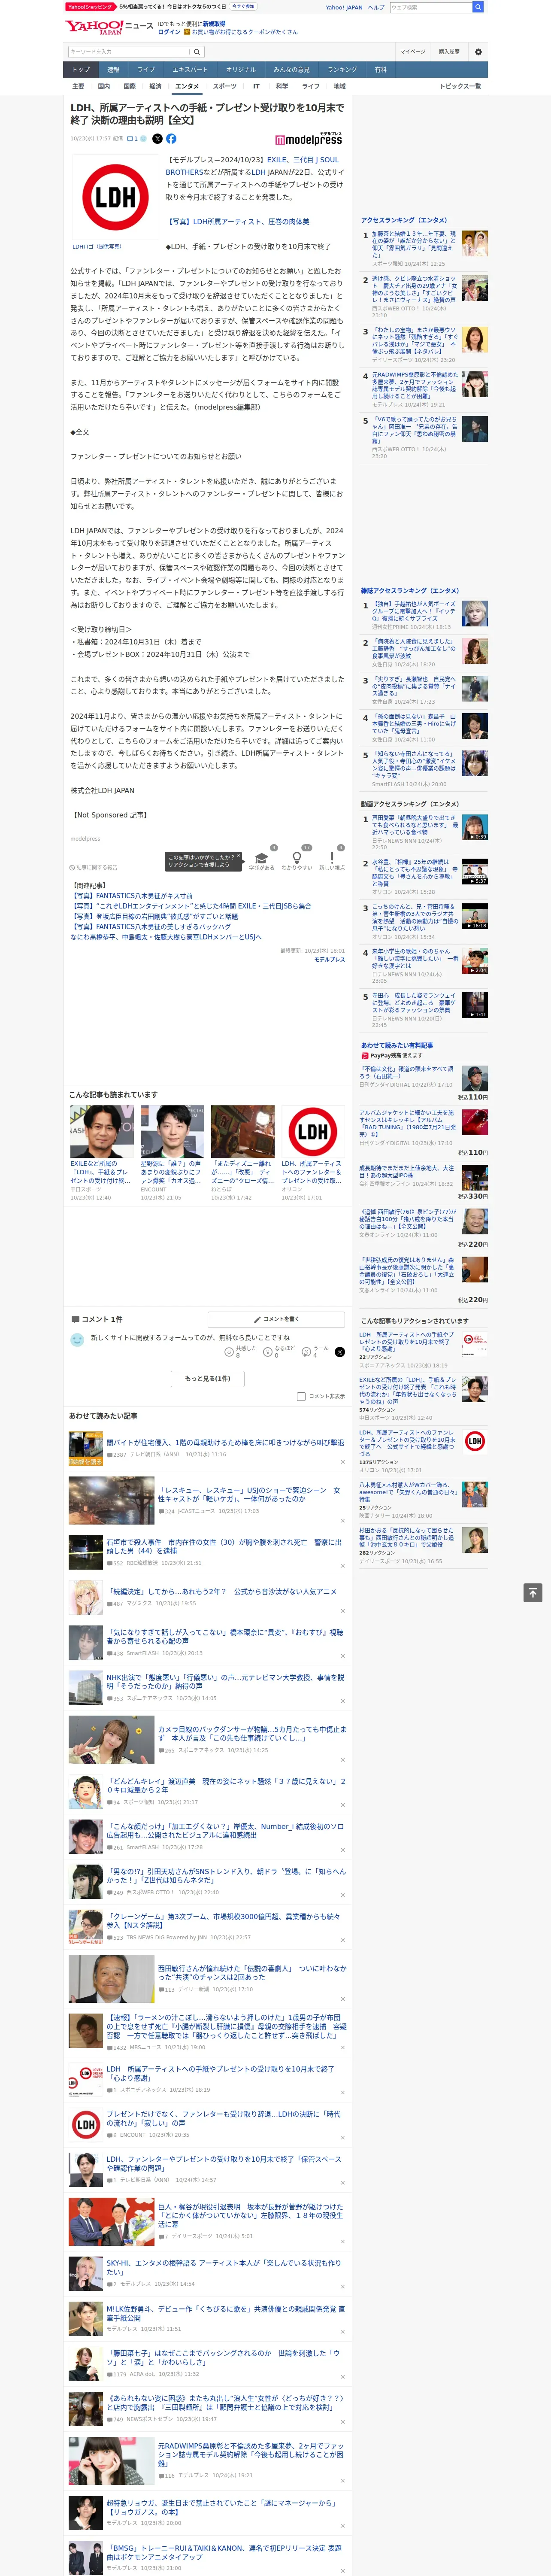The height and width of the screenshot is (2576, 551).
Task: Open settings via the gear icon
Action: [x=478, y=51]
